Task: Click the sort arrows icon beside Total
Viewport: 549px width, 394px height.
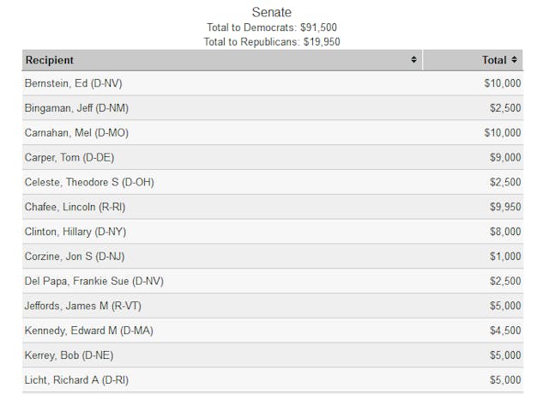Action: coord(515,60)
